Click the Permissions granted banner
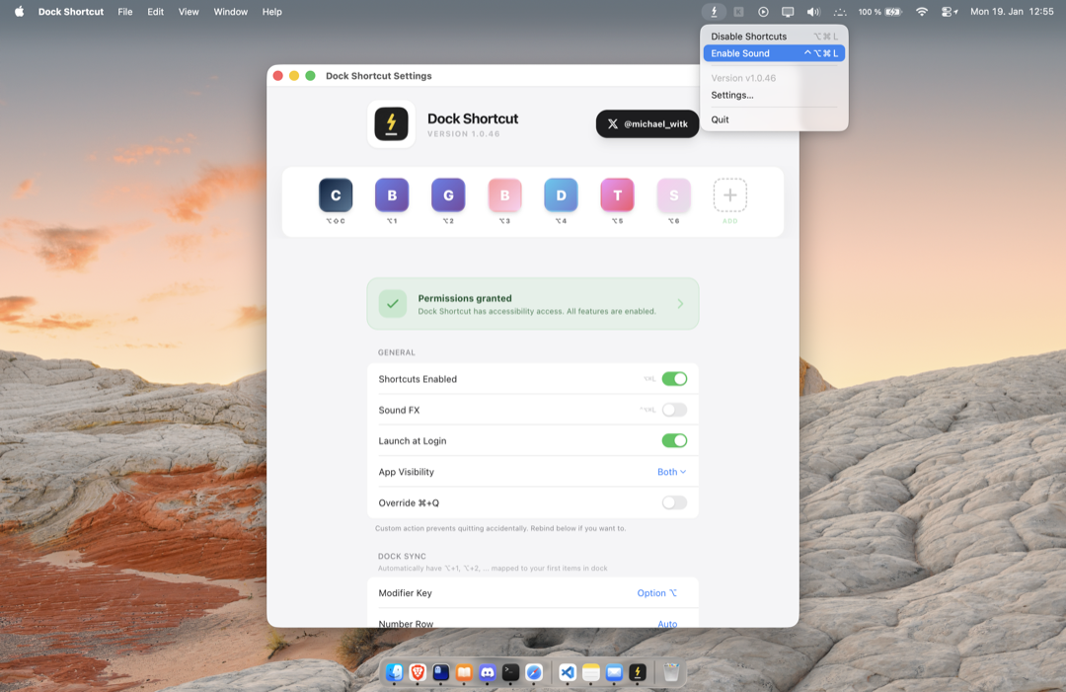 (532, 304)
